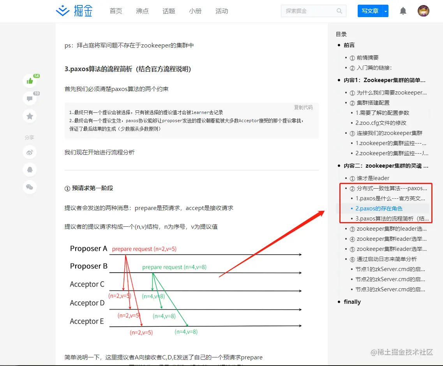Select 节点3的zkServer.cmd catalog entry
443x366 pixels.
pyautogui.click(x=390, y=290)
